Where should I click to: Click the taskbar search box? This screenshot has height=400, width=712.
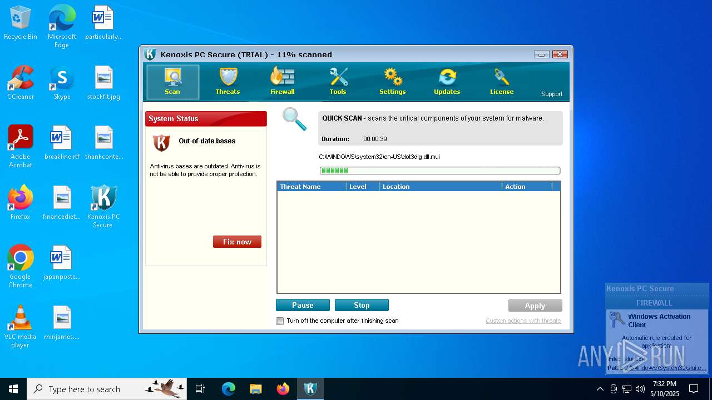107,389
